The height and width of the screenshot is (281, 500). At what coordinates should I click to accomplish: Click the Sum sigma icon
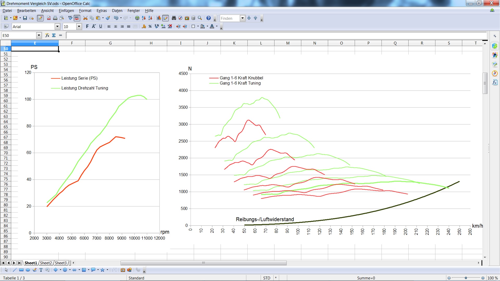54,35
